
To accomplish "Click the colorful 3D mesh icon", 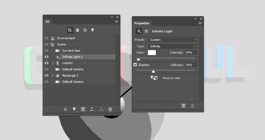I will tap(57, 63).
